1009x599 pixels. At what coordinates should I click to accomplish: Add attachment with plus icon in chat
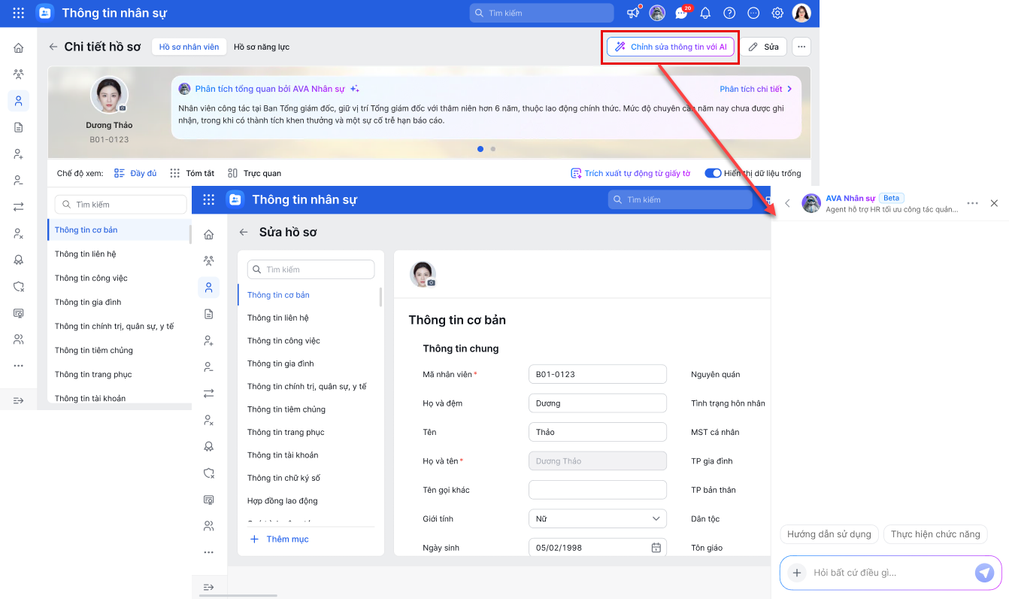click(797, 573)
